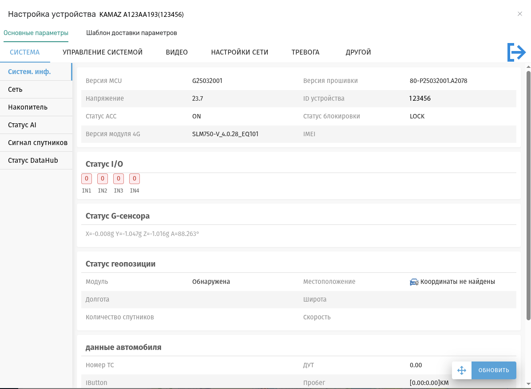The height and width of the screenshot is (389, 531).
Task: Open the Управление системой tab
Action: (103, 52)
